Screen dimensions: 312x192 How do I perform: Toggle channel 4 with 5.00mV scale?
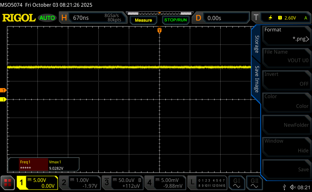tap(165, 183)
